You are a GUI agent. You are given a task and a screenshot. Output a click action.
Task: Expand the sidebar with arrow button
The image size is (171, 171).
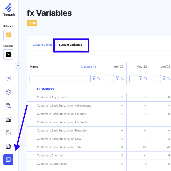(x=18, y=66)
